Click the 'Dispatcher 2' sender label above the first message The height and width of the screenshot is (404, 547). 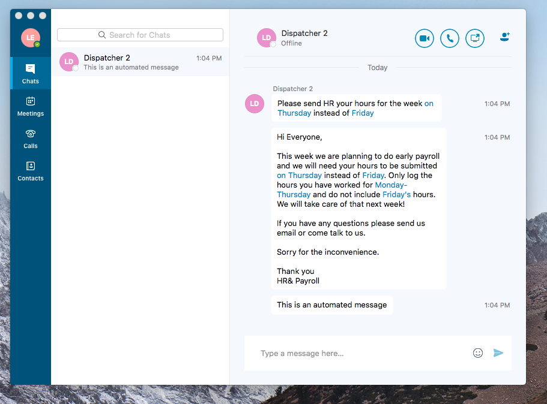[292, 89]
